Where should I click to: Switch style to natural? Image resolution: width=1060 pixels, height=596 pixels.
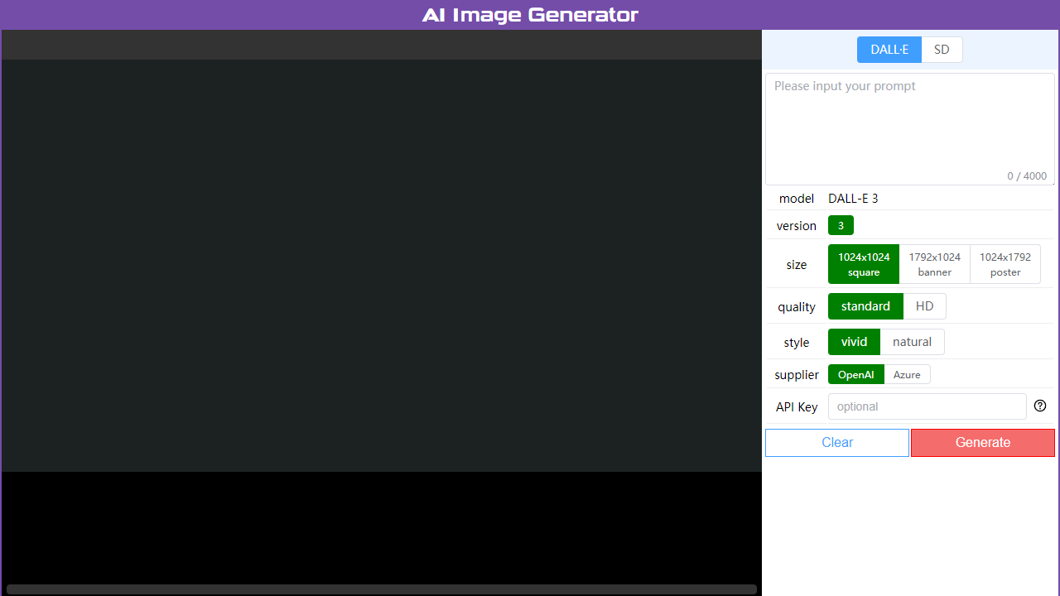tap(912, 341)
